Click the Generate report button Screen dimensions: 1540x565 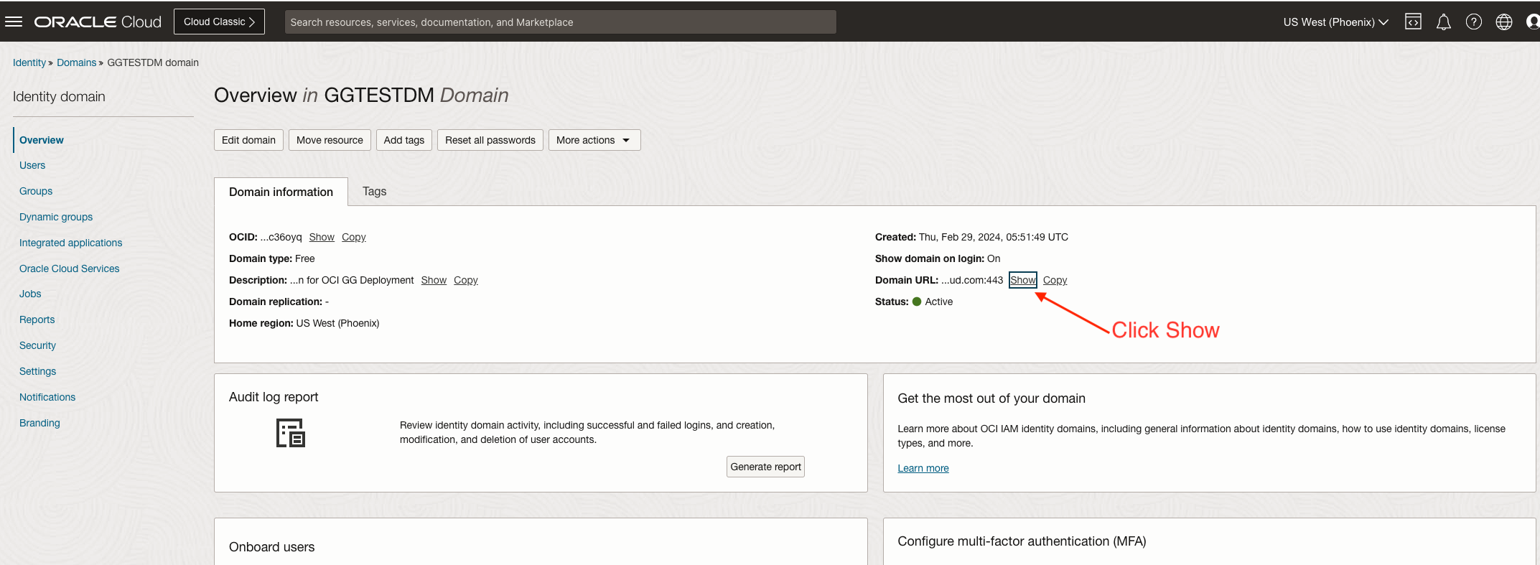[x=765, y=467]
